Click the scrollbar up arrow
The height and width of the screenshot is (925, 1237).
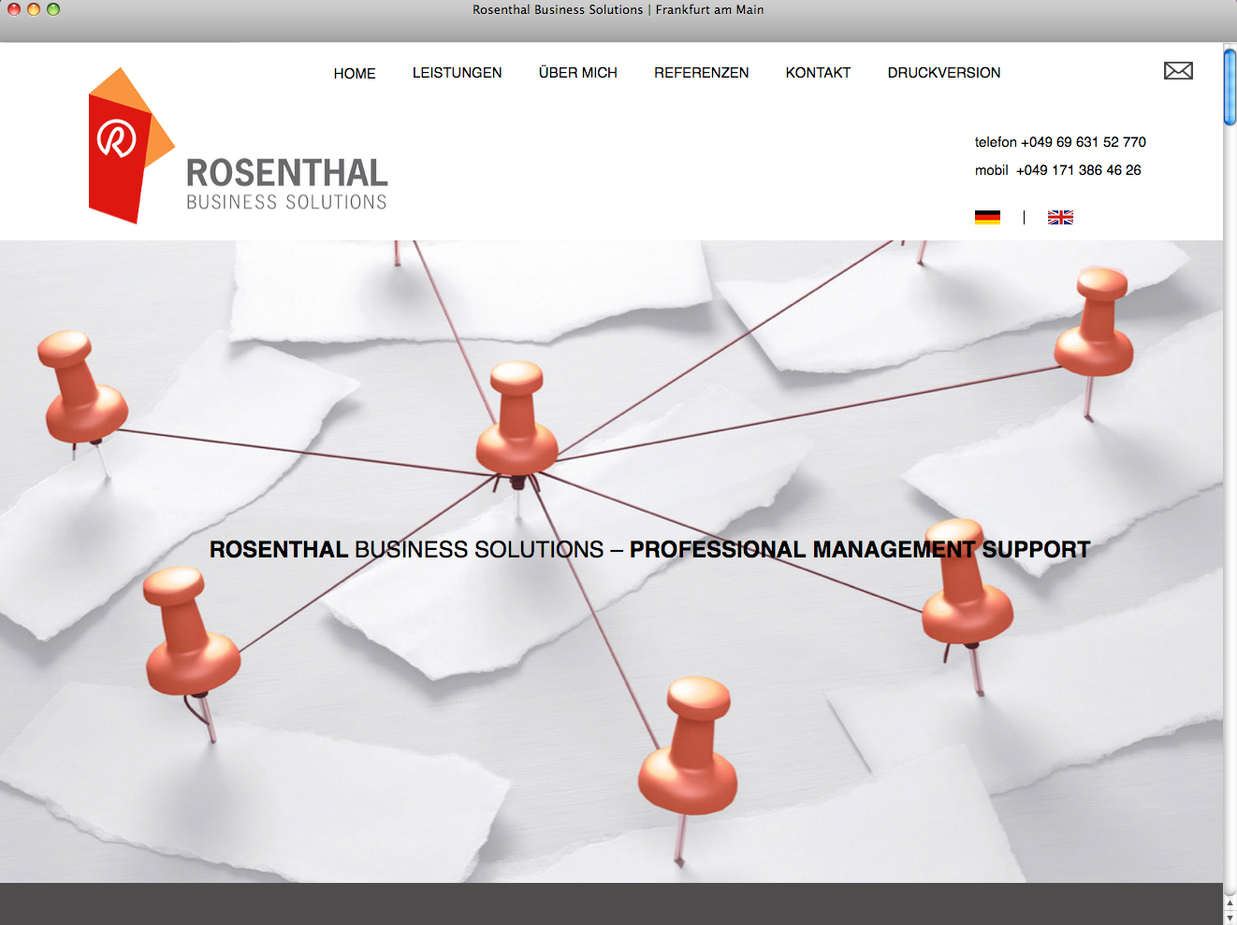(1230, 903)
